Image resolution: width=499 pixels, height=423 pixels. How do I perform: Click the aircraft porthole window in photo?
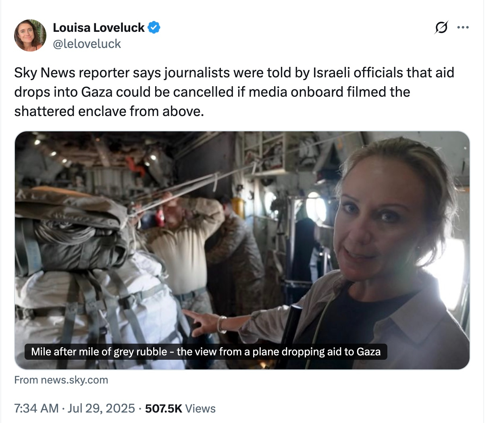point(316,208)
